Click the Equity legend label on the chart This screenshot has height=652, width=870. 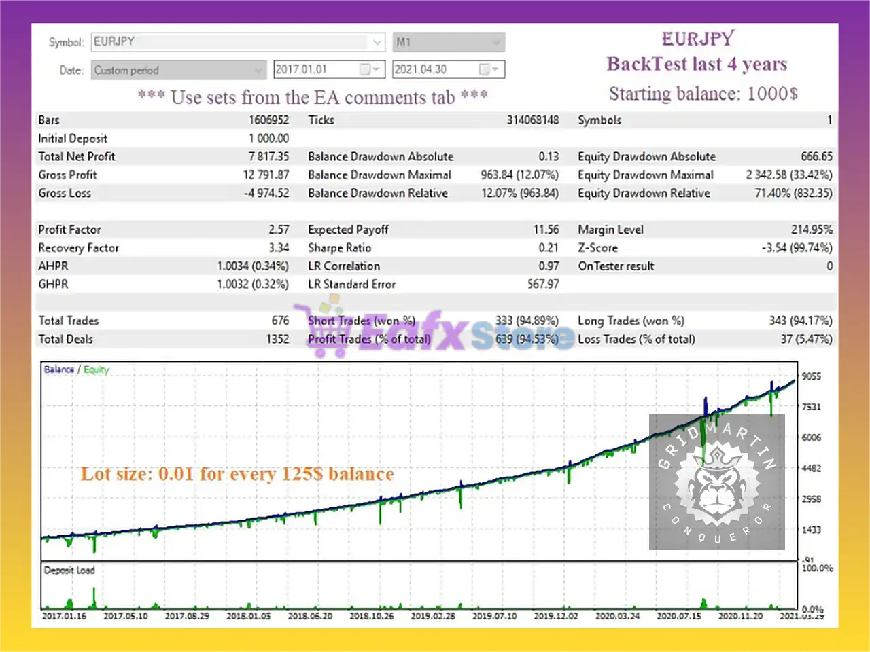[97, 369]
